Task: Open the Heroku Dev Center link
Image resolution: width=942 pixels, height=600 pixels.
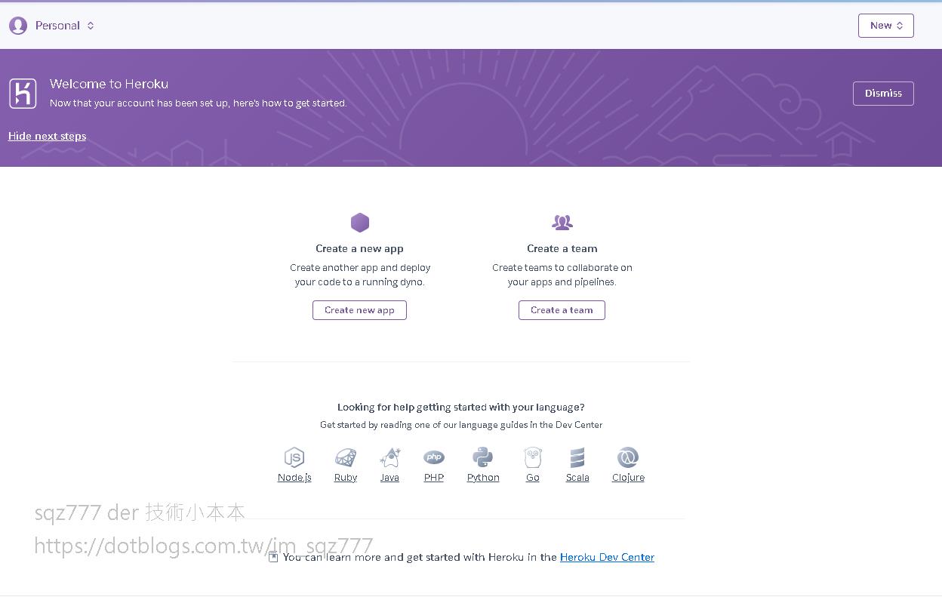Action: pyautogui.click(x=607, y=557)
